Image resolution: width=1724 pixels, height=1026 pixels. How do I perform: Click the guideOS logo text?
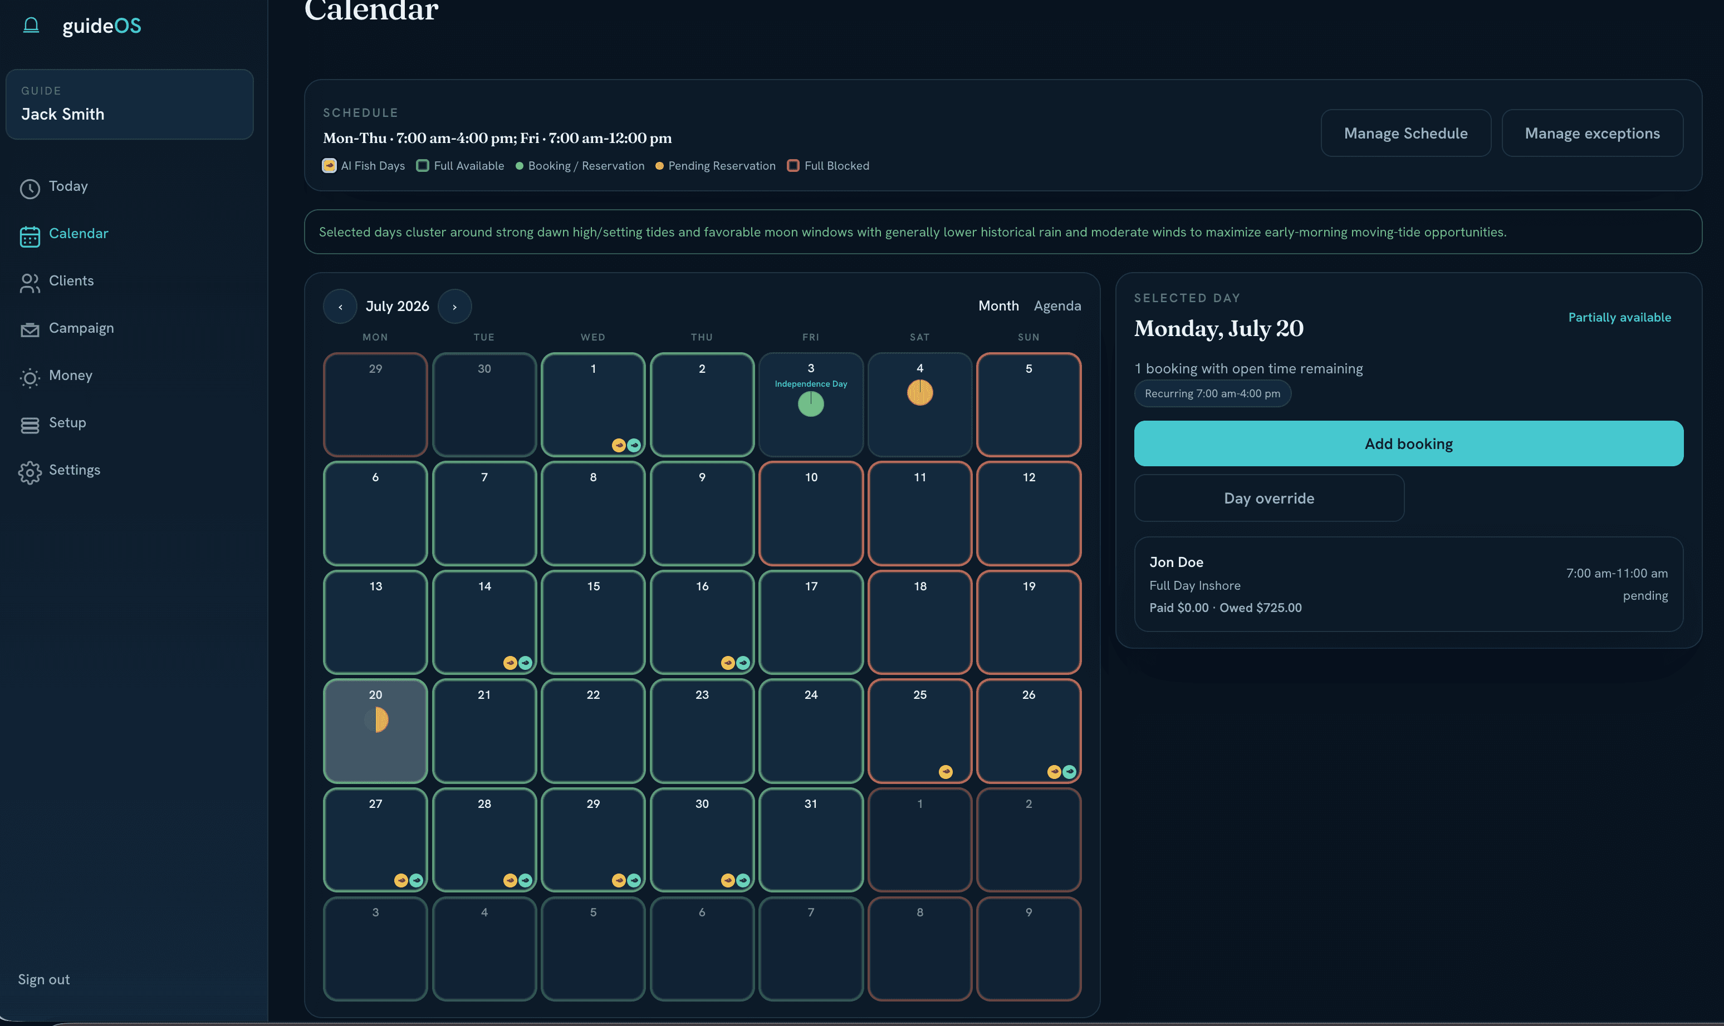click(x=102, y=26)
